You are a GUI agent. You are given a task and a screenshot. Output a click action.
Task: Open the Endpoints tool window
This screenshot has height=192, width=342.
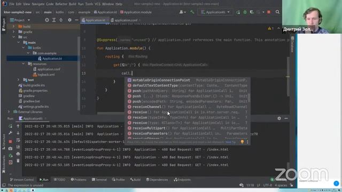[x=182, y=180]
